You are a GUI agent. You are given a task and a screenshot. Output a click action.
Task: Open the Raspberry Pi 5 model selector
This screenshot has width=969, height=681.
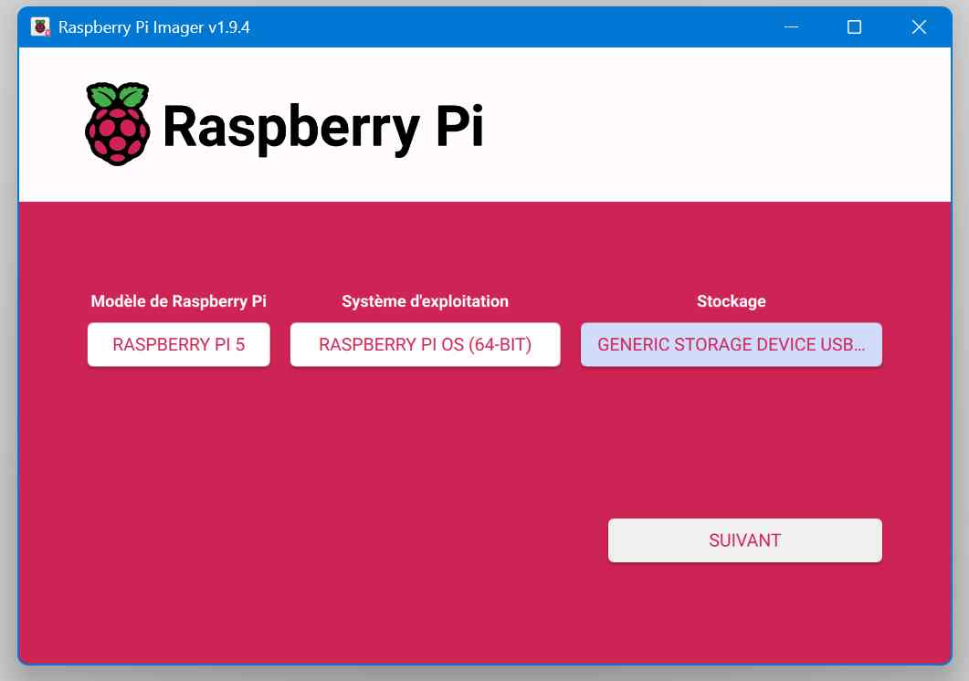click(179, 344)
